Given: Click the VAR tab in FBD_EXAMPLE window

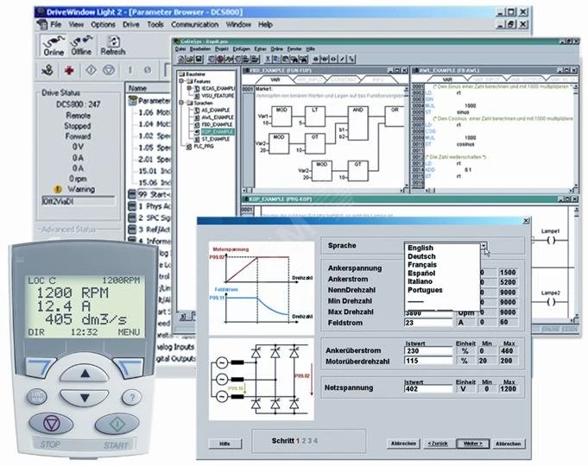Looking at the screenshot, I should pyautogui.click(x=275, y=79).
